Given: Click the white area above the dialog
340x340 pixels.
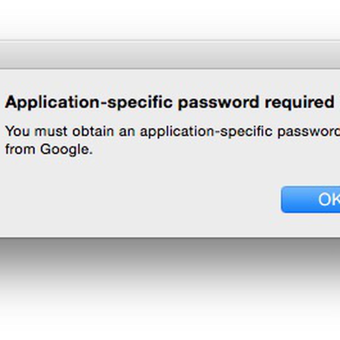Looking at the screenshot, I should pos(170,20).
